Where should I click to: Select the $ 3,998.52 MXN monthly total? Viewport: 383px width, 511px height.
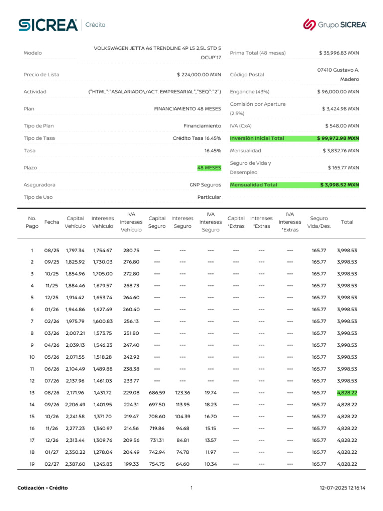(339, 185)
